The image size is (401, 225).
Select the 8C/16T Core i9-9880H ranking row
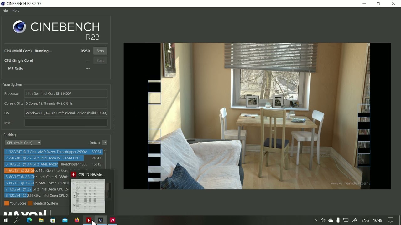pyautogui.click(x=37, y=177)
